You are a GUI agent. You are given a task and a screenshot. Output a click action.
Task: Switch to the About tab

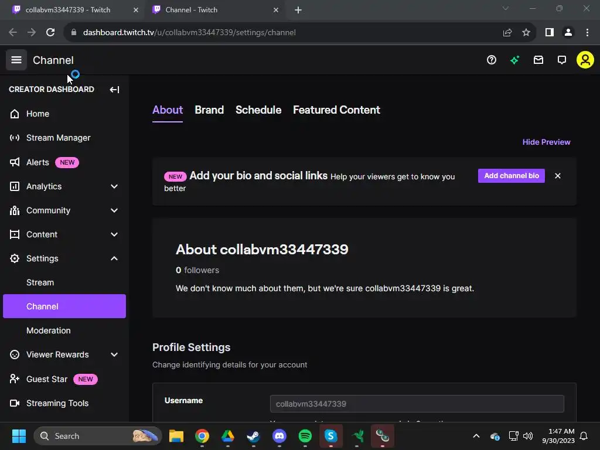168,110
